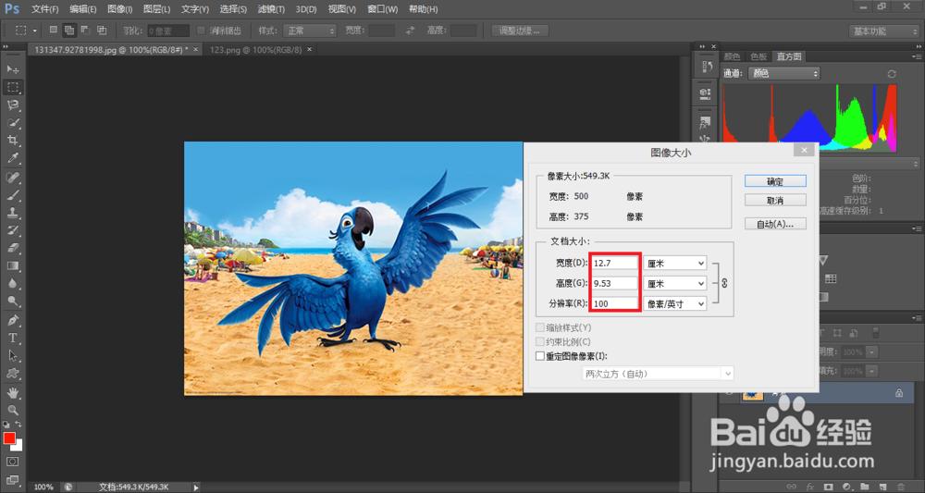This screenshot has height=493, width=925.
Task: Select the Rectangular Marquee tool in toolbox
Action: [12, 87]
